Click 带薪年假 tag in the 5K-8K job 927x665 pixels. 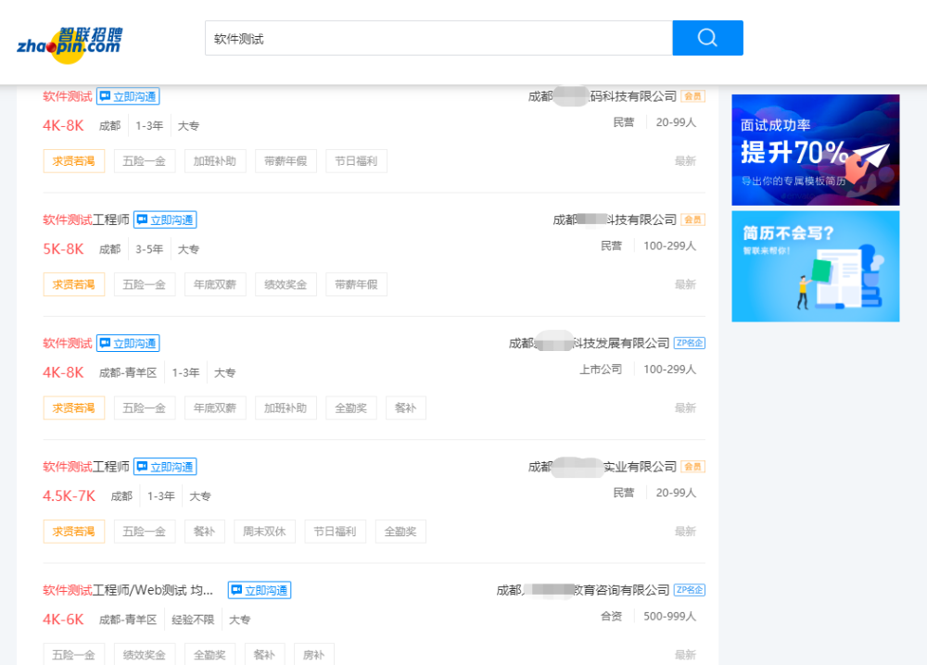pyautogui.click(x=357, y=284)
